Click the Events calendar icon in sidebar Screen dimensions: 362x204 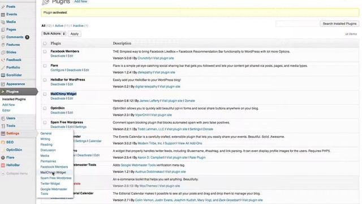point(3,15)
